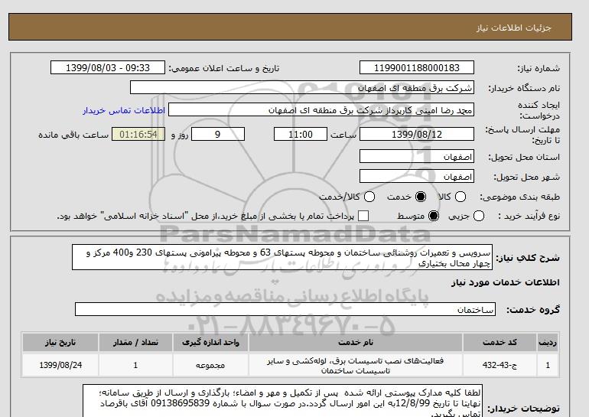
Task: Click the جزئیات اطلاعات نیاز header title
Action: coord(514,28)
